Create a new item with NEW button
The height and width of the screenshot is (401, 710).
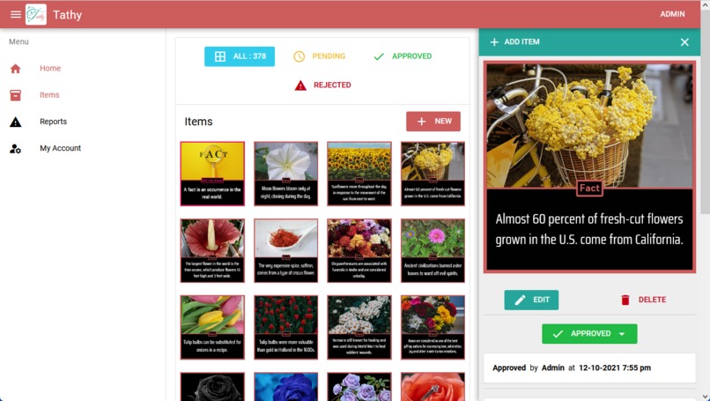(x=433, y=122)
